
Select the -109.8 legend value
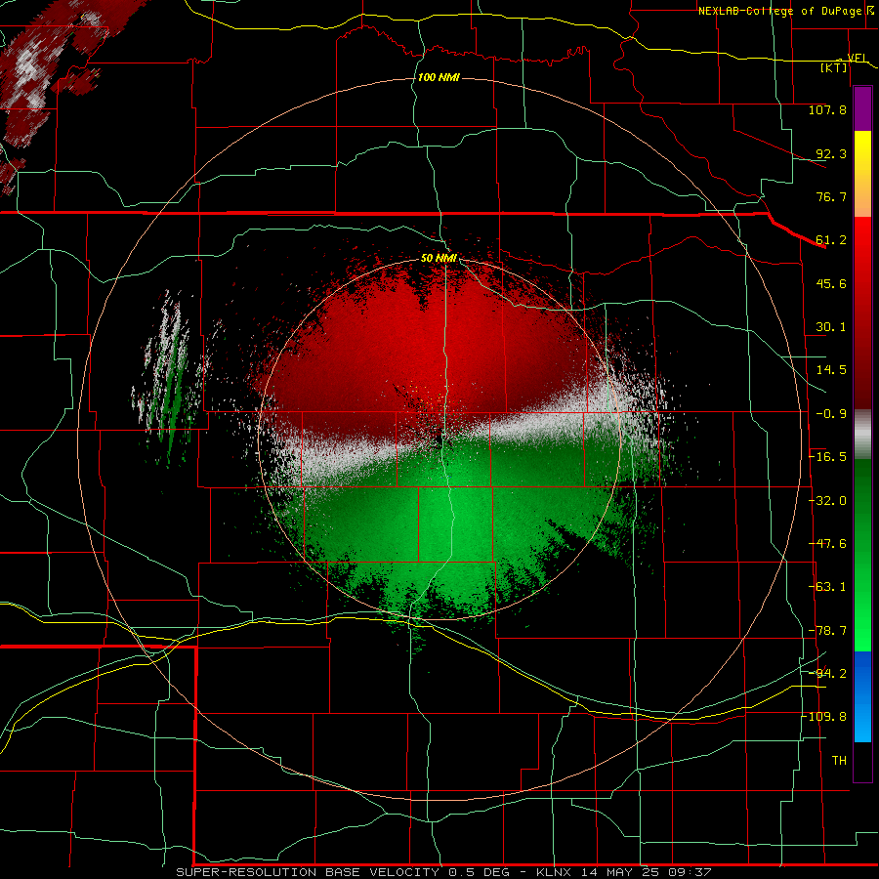(824, 717)
